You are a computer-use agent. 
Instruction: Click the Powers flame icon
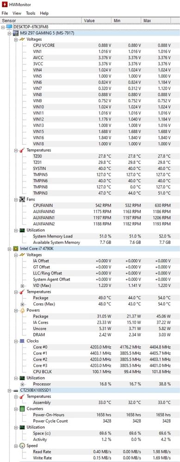pos(22,310)
